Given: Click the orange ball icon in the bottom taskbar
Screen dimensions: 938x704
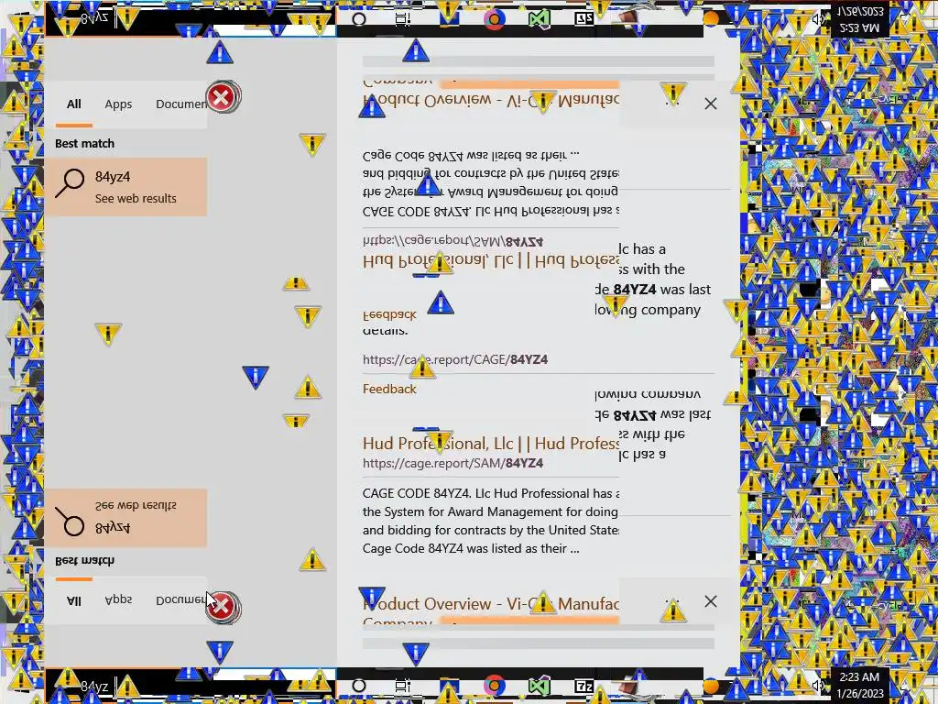Looking at the screenshot, I should click(710, 685).
